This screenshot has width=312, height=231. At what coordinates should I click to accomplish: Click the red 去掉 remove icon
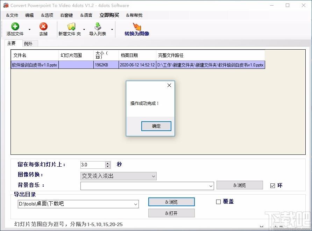[43, 27]
